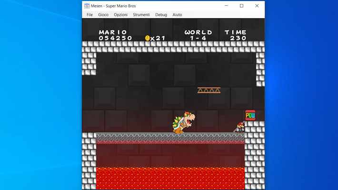Minimize the Mesen window
The width and height of the screenshot is (338, 190).
pyautogui.click(x=226, y=6)
